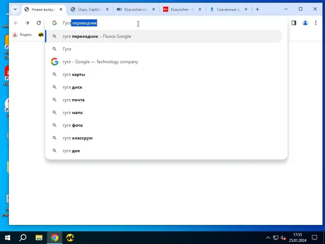Click search icon beside гугл док
Image resolution: width=325 pixels, height=244 pixels.
[55, 151]
